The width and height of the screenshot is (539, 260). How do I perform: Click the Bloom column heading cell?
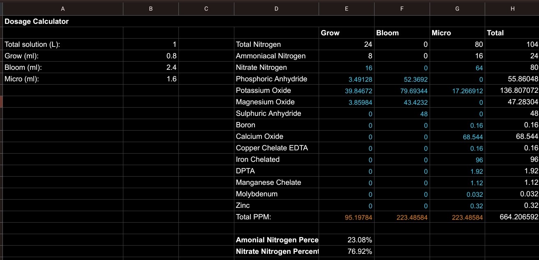402,33
